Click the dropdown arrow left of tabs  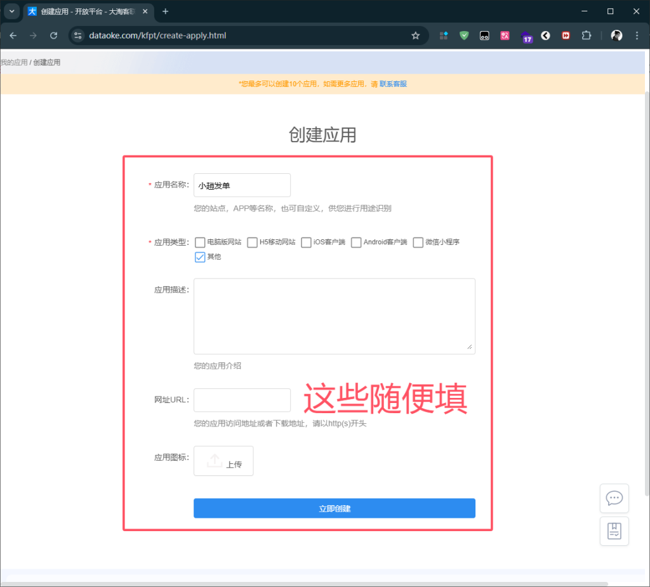[11, 11]
